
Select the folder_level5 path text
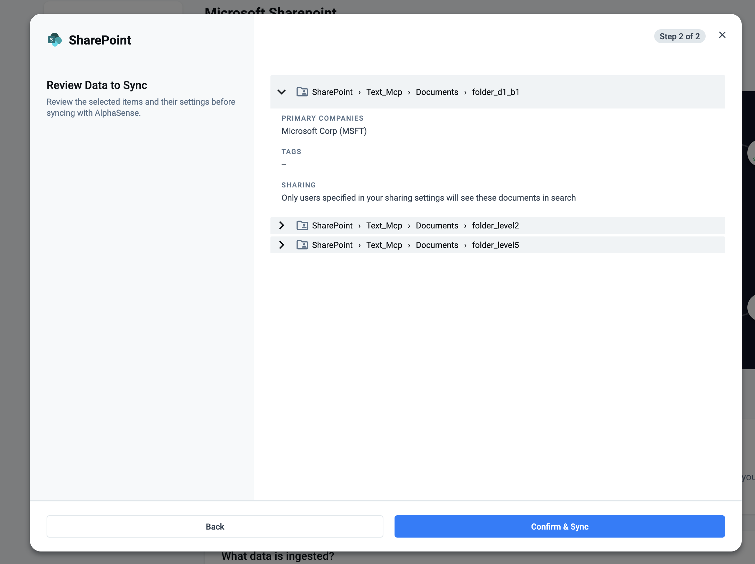(x=415, y=245)
